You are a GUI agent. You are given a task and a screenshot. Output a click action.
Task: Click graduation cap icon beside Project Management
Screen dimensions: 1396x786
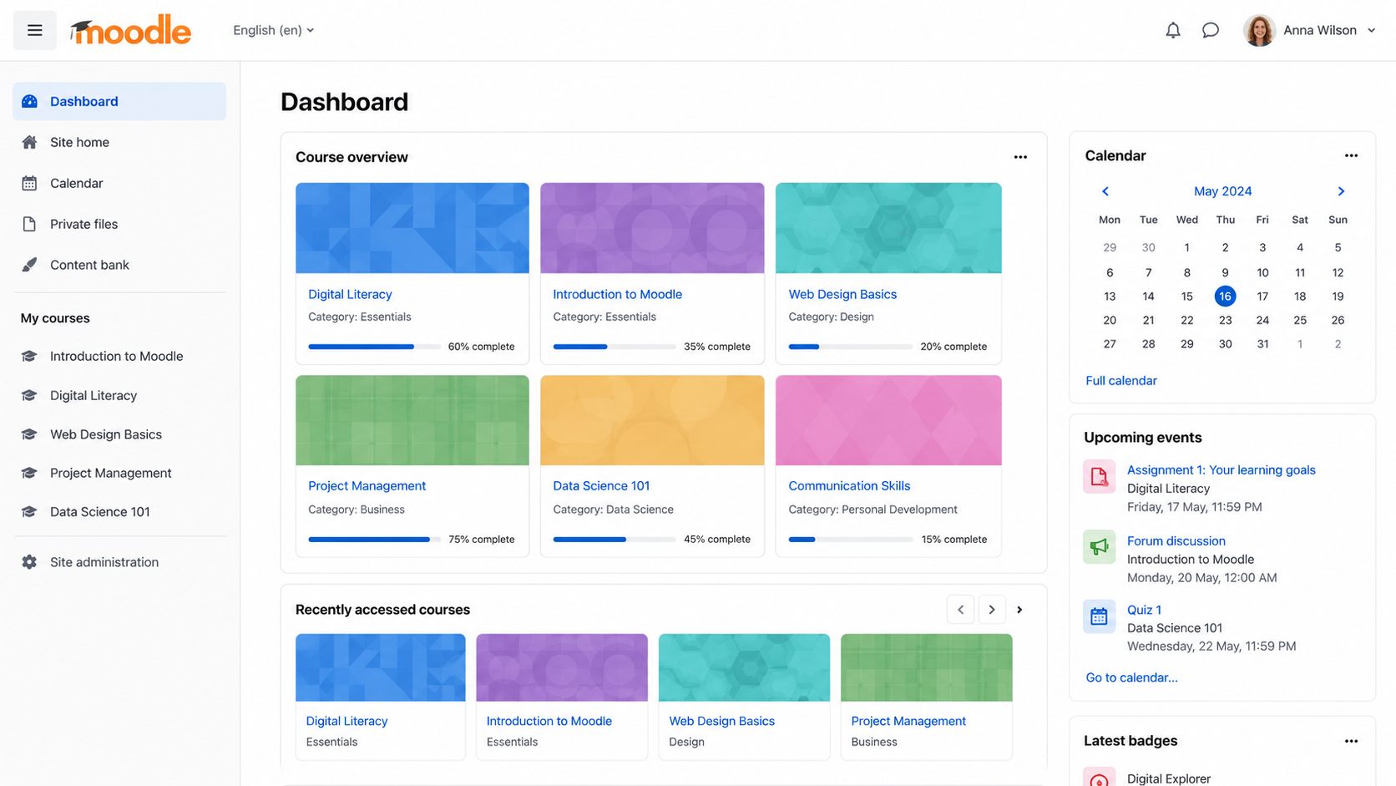coord(29,473)
